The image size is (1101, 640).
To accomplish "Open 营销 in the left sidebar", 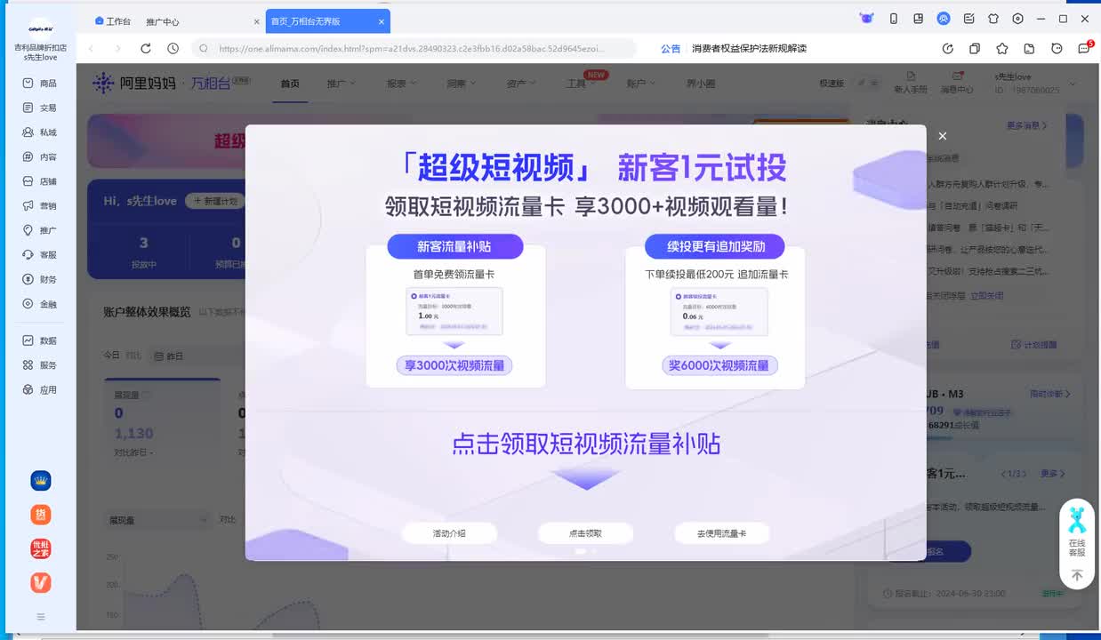I will click(x=40, y=205).
